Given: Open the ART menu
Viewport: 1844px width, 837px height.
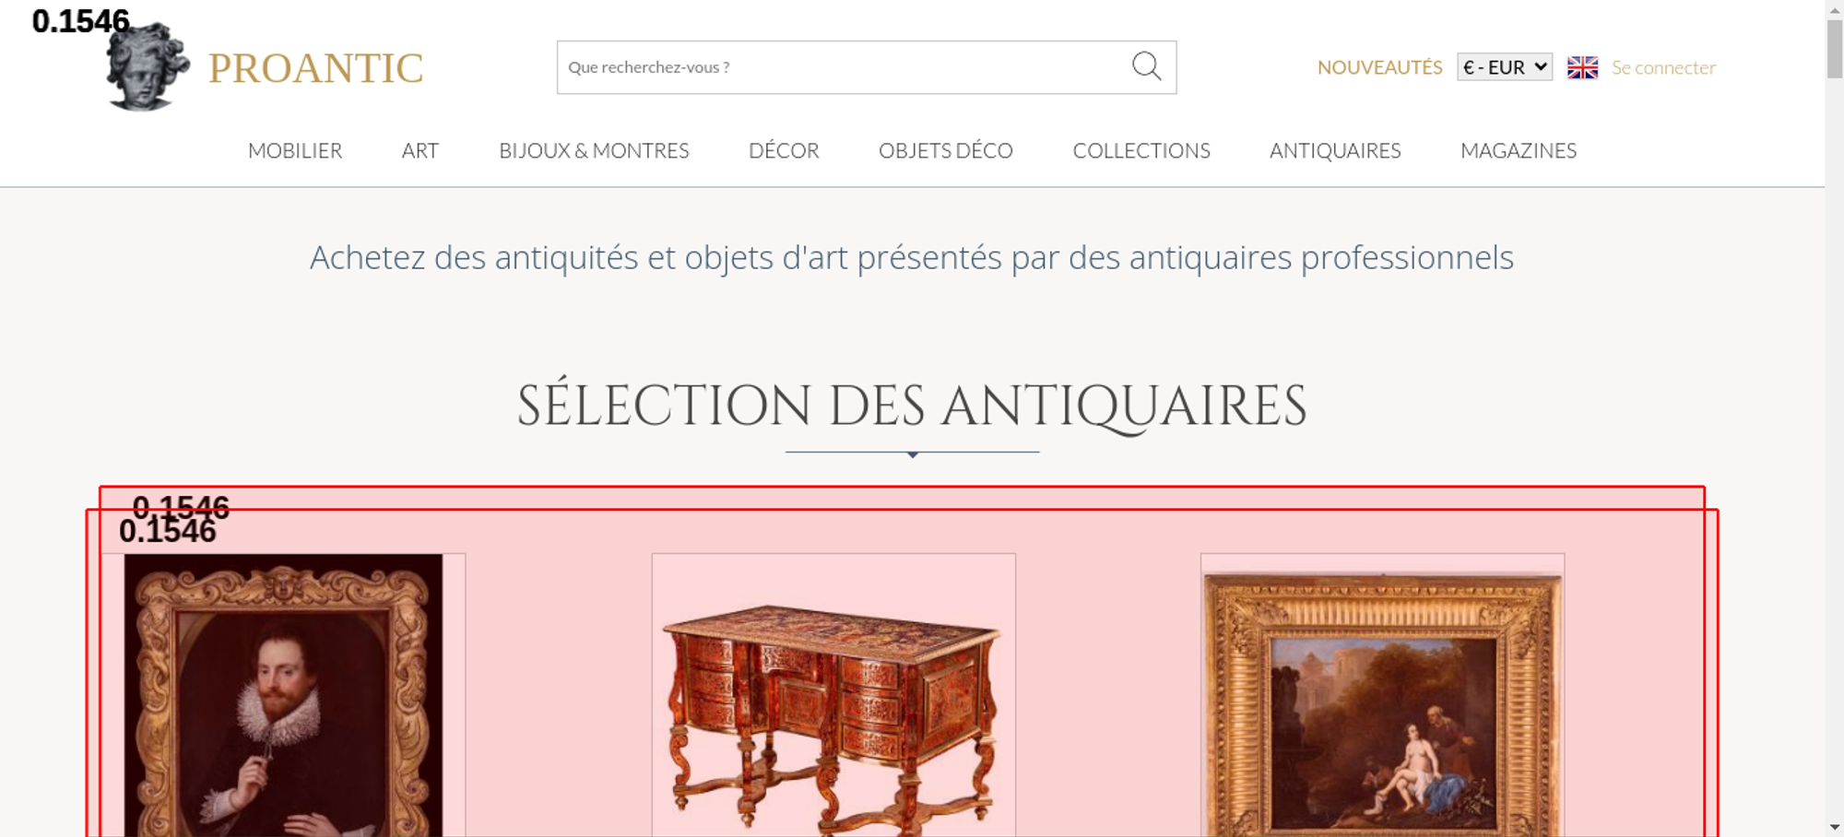Looking at the screenshot, I should pos(420,150).
